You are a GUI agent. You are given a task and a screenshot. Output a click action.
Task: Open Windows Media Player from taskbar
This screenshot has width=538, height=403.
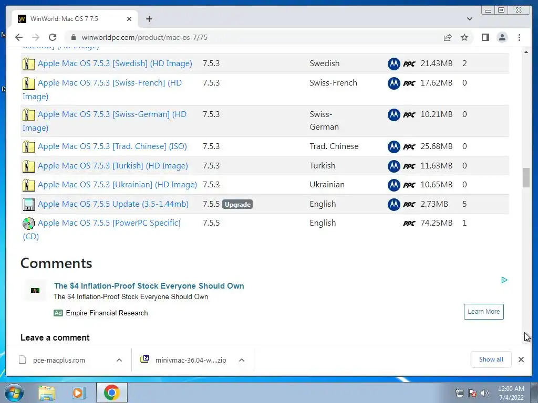click(79, 393)
